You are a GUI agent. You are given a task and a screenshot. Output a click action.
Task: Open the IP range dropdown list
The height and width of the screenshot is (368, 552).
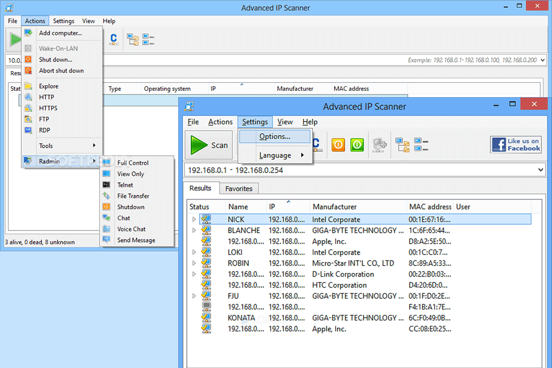coord(539,170)
